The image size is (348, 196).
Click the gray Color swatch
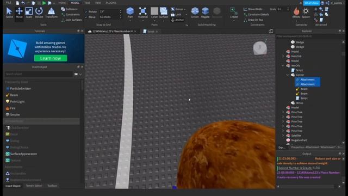[154, 11]
